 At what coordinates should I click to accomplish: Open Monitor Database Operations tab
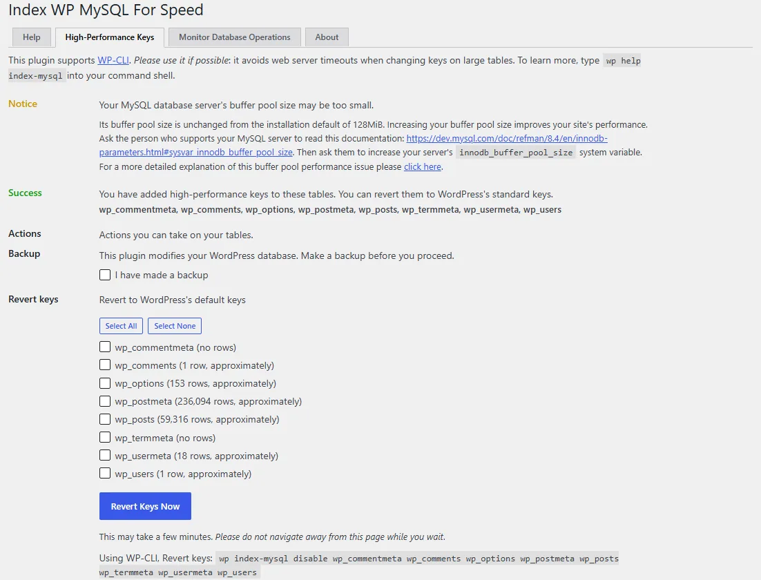234,37
